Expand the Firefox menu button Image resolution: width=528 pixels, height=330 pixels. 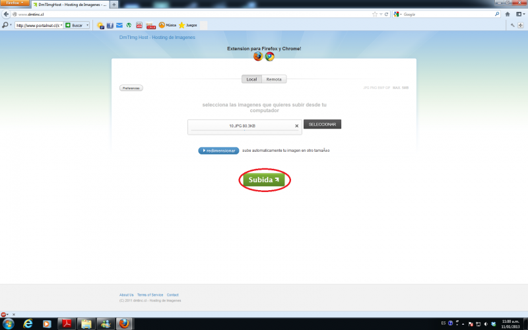click(x=15, y=3)
